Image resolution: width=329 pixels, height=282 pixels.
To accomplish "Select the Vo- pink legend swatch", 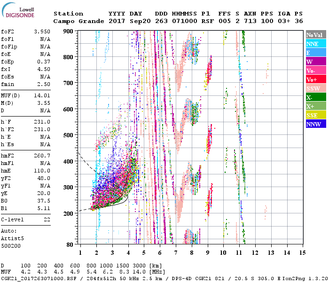I will pyautogui.click(x=316, y=70).
